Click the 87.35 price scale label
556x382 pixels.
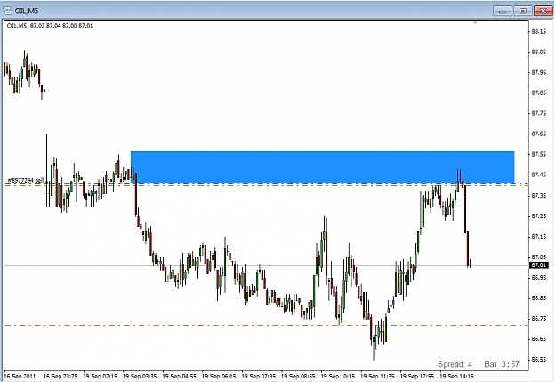(x=538, y=196)
